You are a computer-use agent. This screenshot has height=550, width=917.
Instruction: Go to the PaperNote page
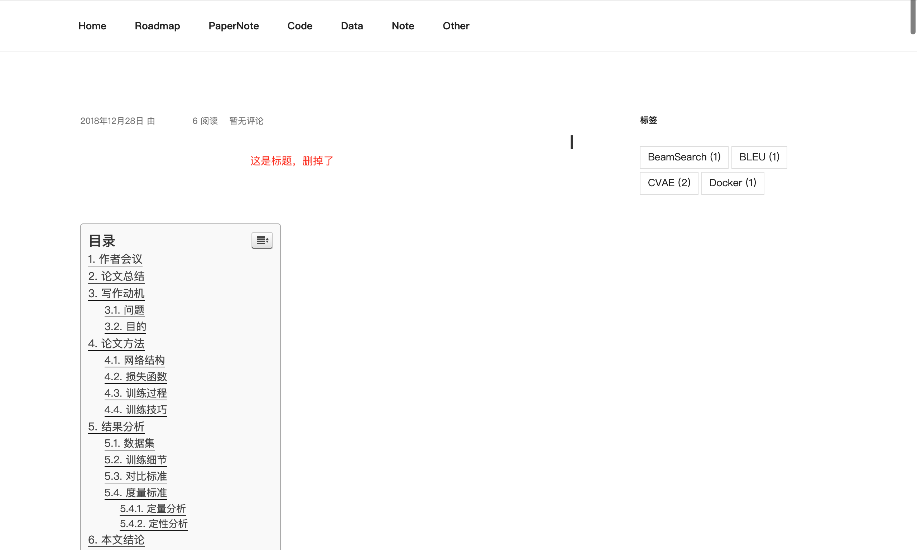234,26
